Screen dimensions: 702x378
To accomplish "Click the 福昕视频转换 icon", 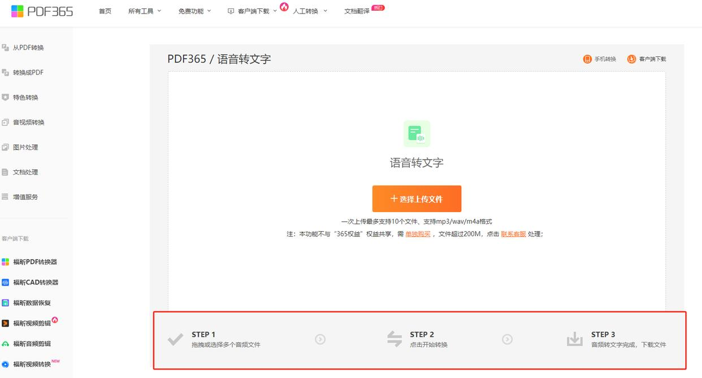I will point(6,364).
